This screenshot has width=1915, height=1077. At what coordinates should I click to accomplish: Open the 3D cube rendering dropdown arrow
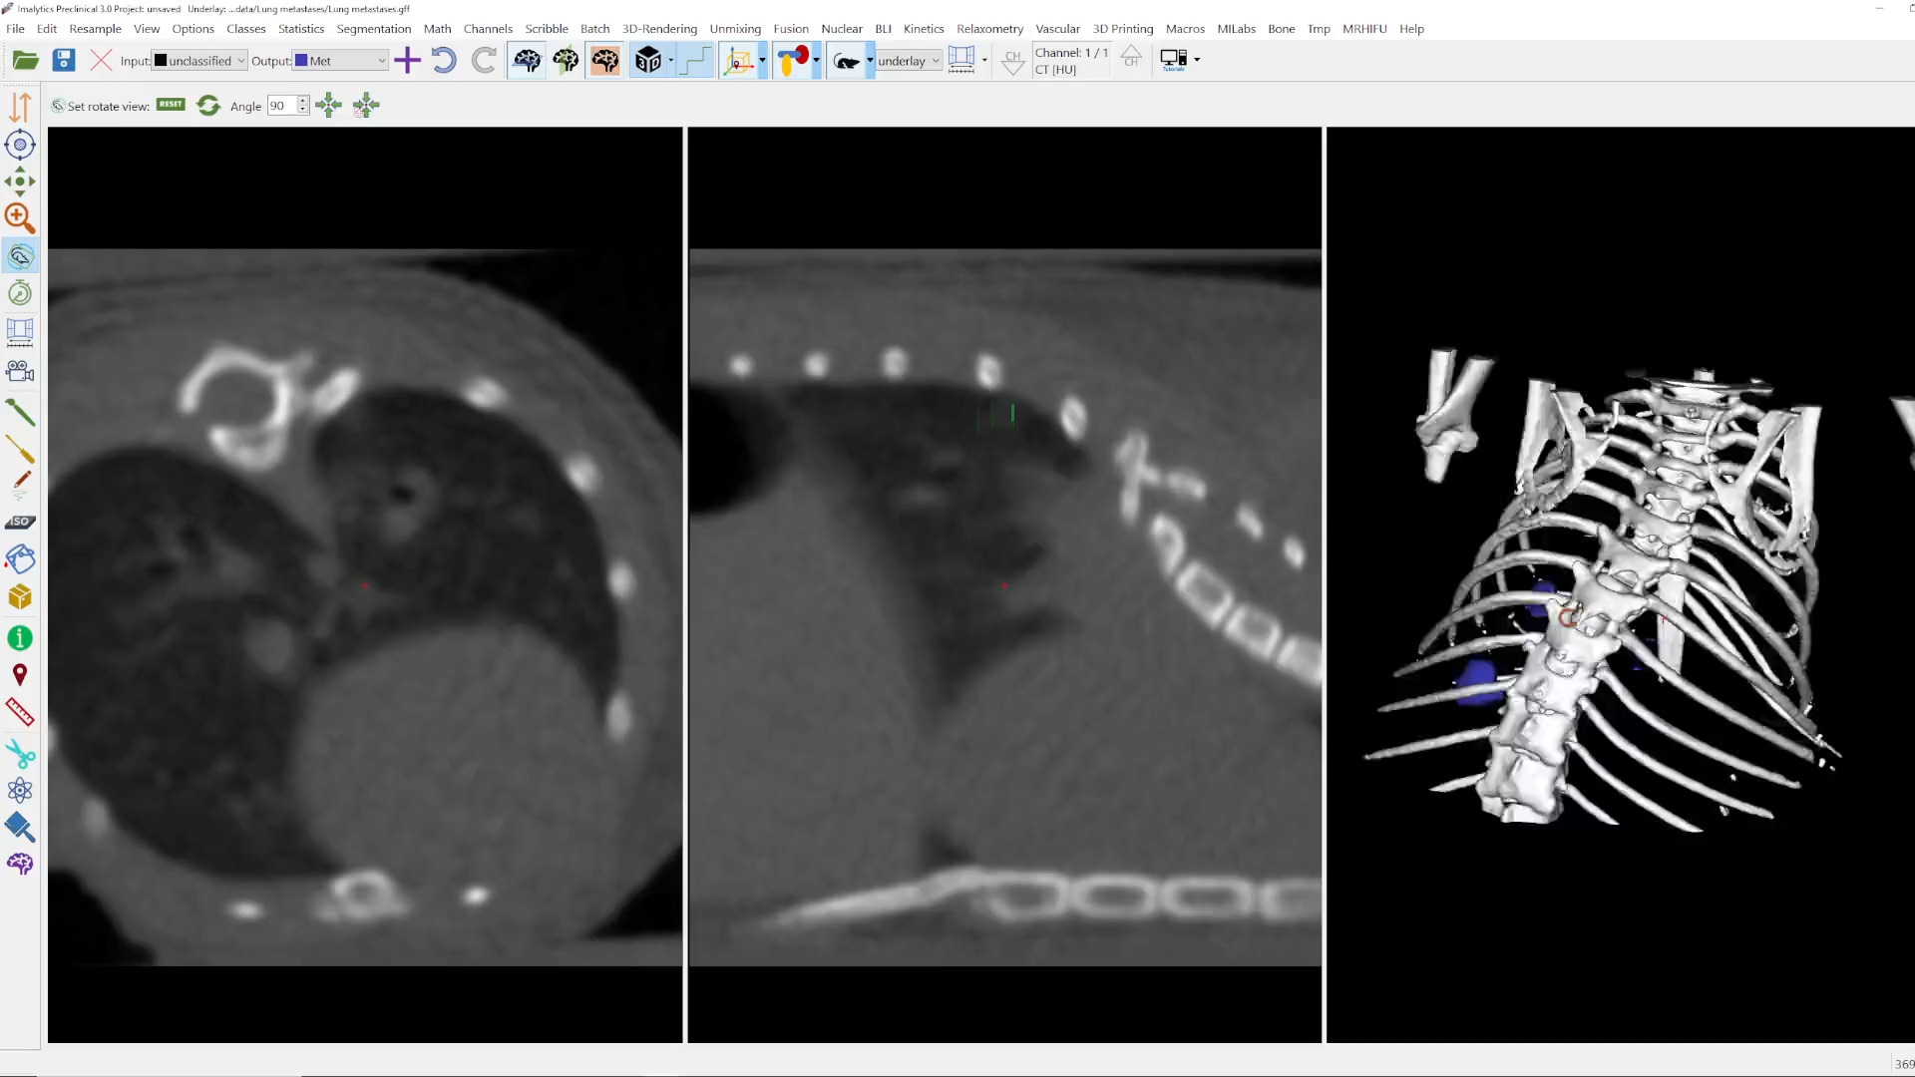(671, 61)
